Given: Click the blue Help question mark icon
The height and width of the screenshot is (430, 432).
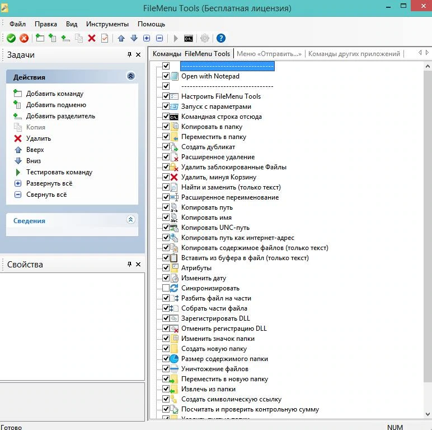Looking at the screenshot, I should [x=221, y=38].
